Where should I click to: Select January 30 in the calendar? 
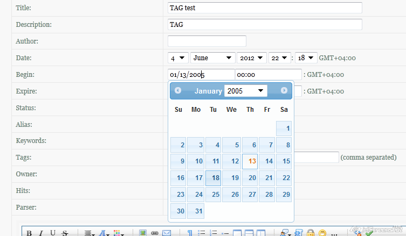pos(178,211)
